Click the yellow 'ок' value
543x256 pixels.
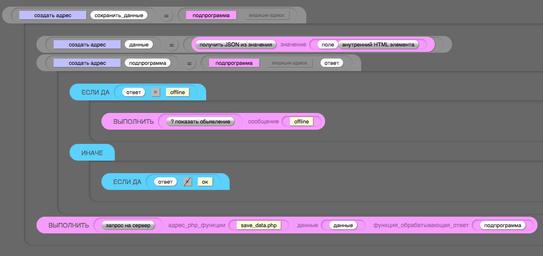tap(205, 182)
